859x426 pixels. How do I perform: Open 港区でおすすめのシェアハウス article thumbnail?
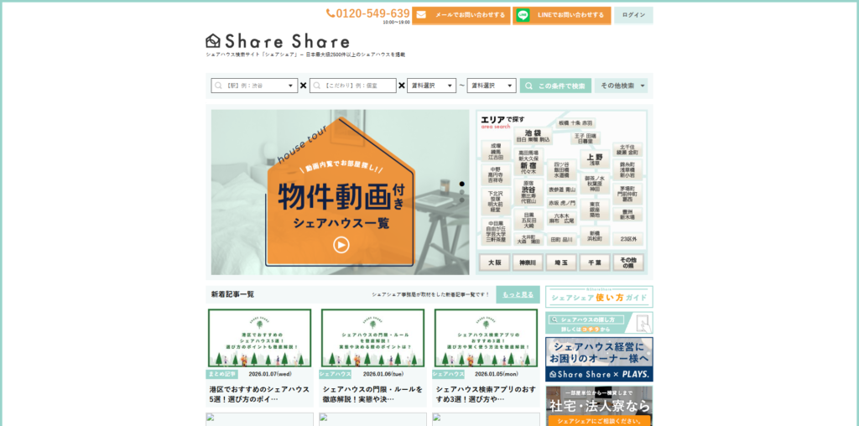click(x=260, y=338)
